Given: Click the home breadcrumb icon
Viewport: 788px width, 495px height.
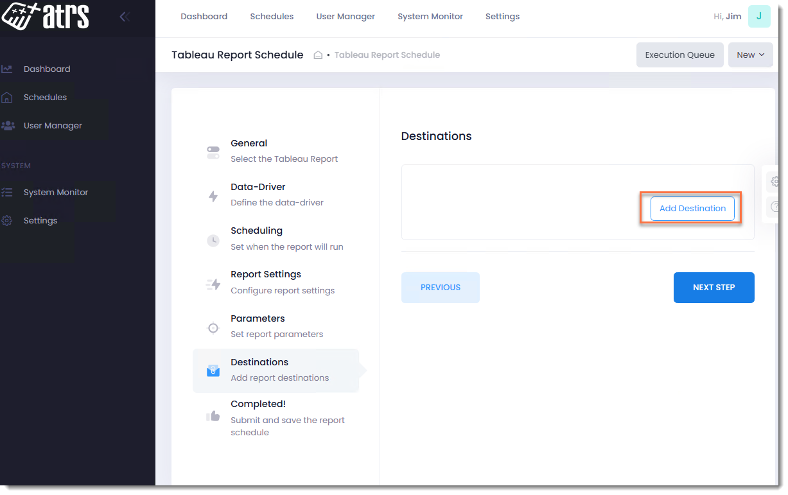Looking at the screenshot, I should pyautogui.click(x=318, y=55).
